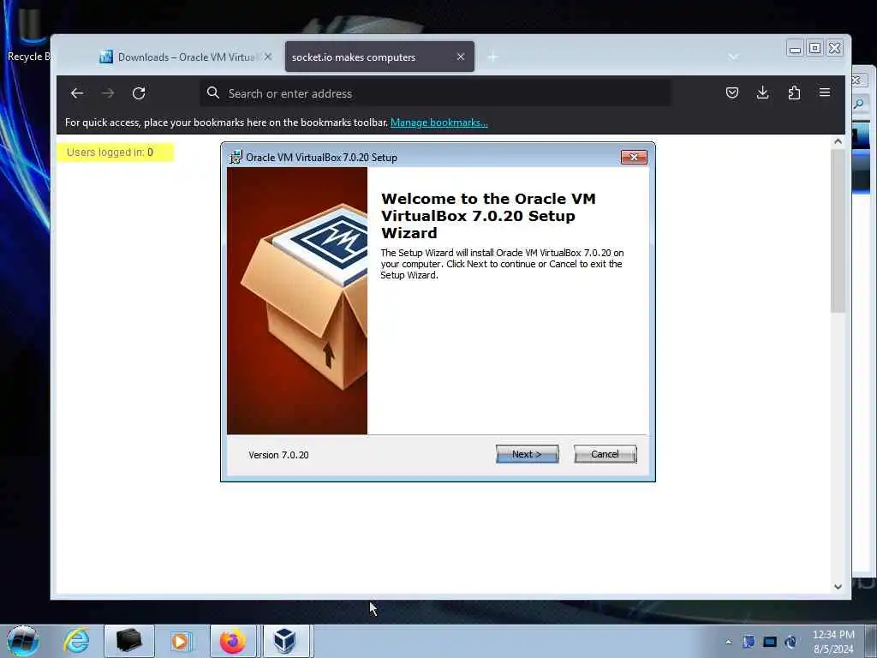Open Manage bookmarks link

point(439,123)
